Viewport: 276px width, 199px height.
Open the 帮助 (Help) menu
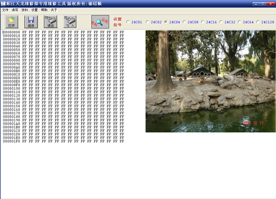(x=44, y=10)
